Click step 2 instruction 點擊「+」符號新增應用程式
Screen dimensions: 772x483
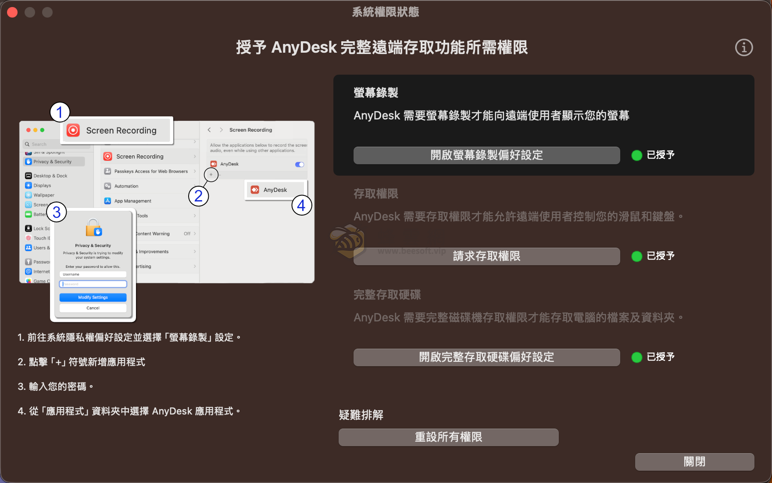[x=82, y=362]
